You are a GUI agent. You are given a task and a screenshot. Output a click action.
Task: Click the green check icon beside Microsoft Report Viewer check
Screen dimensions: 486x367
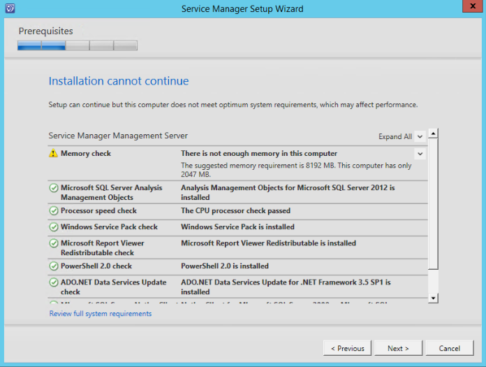[54, 244]
